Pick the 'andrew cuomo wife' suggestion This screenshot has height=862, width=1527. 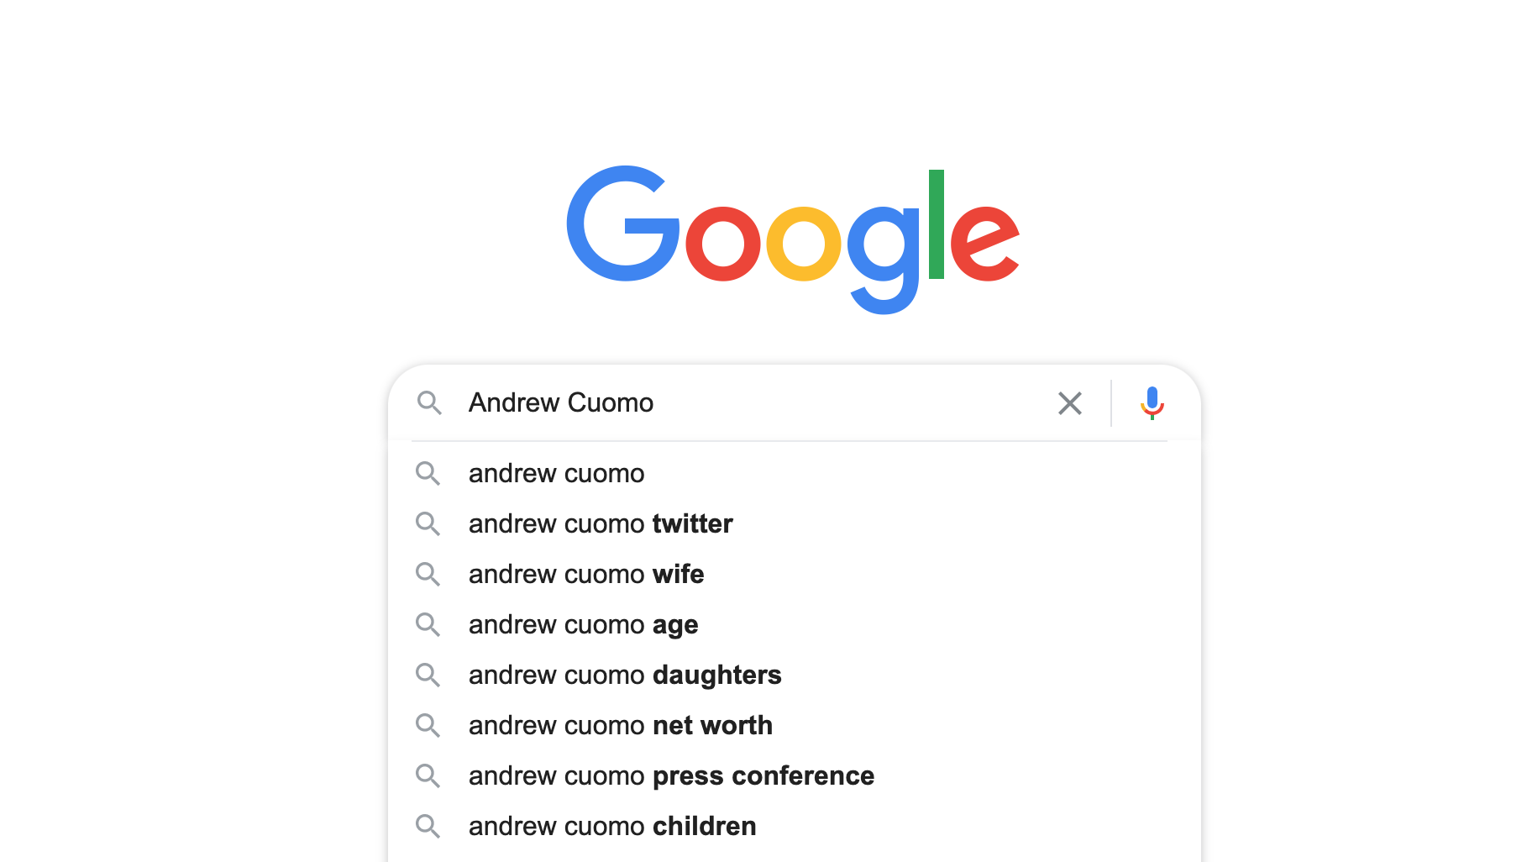[586, 575]
